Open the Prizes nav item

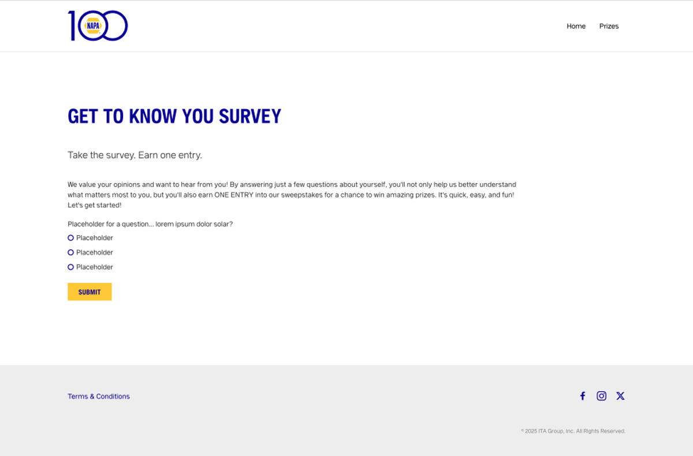click(609, 26)
